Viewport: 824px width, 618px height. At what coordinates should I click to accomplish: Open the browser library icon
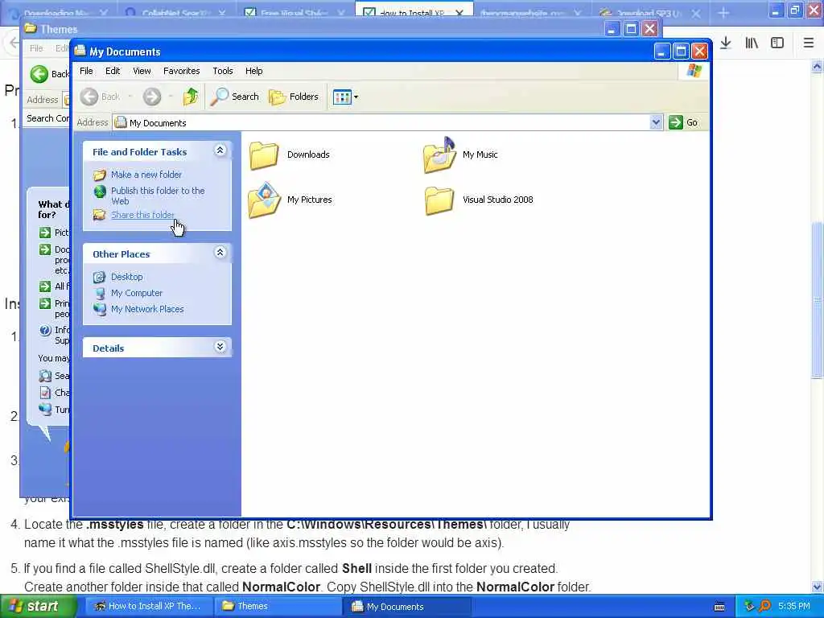click(x=752, y=43)
